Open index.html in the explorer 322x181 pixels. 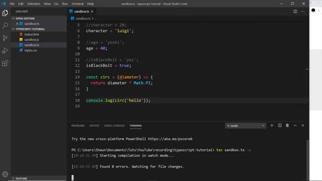pos(31,35)
